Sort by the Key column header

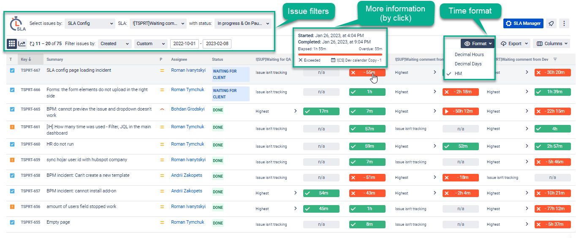pos(26,59)
